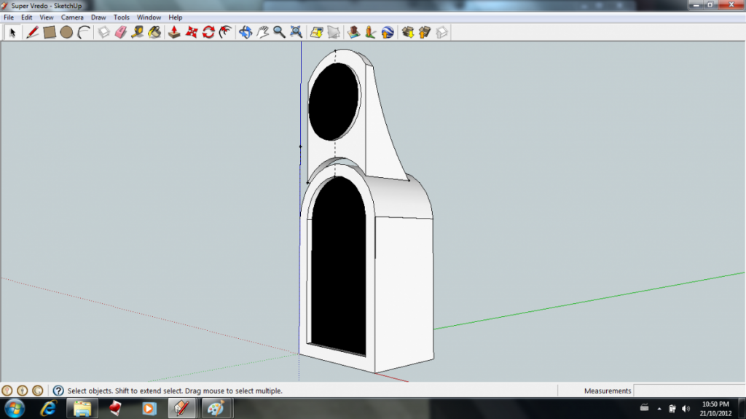
Task: Click the Share Model icon
Action: pyautogui.click(x=425, y=32)
